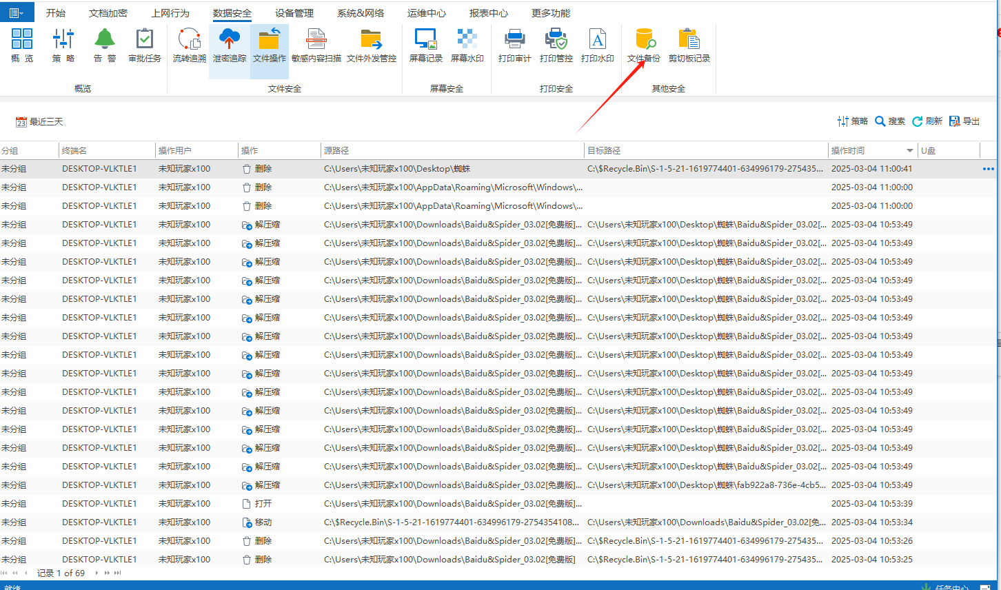Open 流转追溯 flow tracing

[x=189, y=45]
